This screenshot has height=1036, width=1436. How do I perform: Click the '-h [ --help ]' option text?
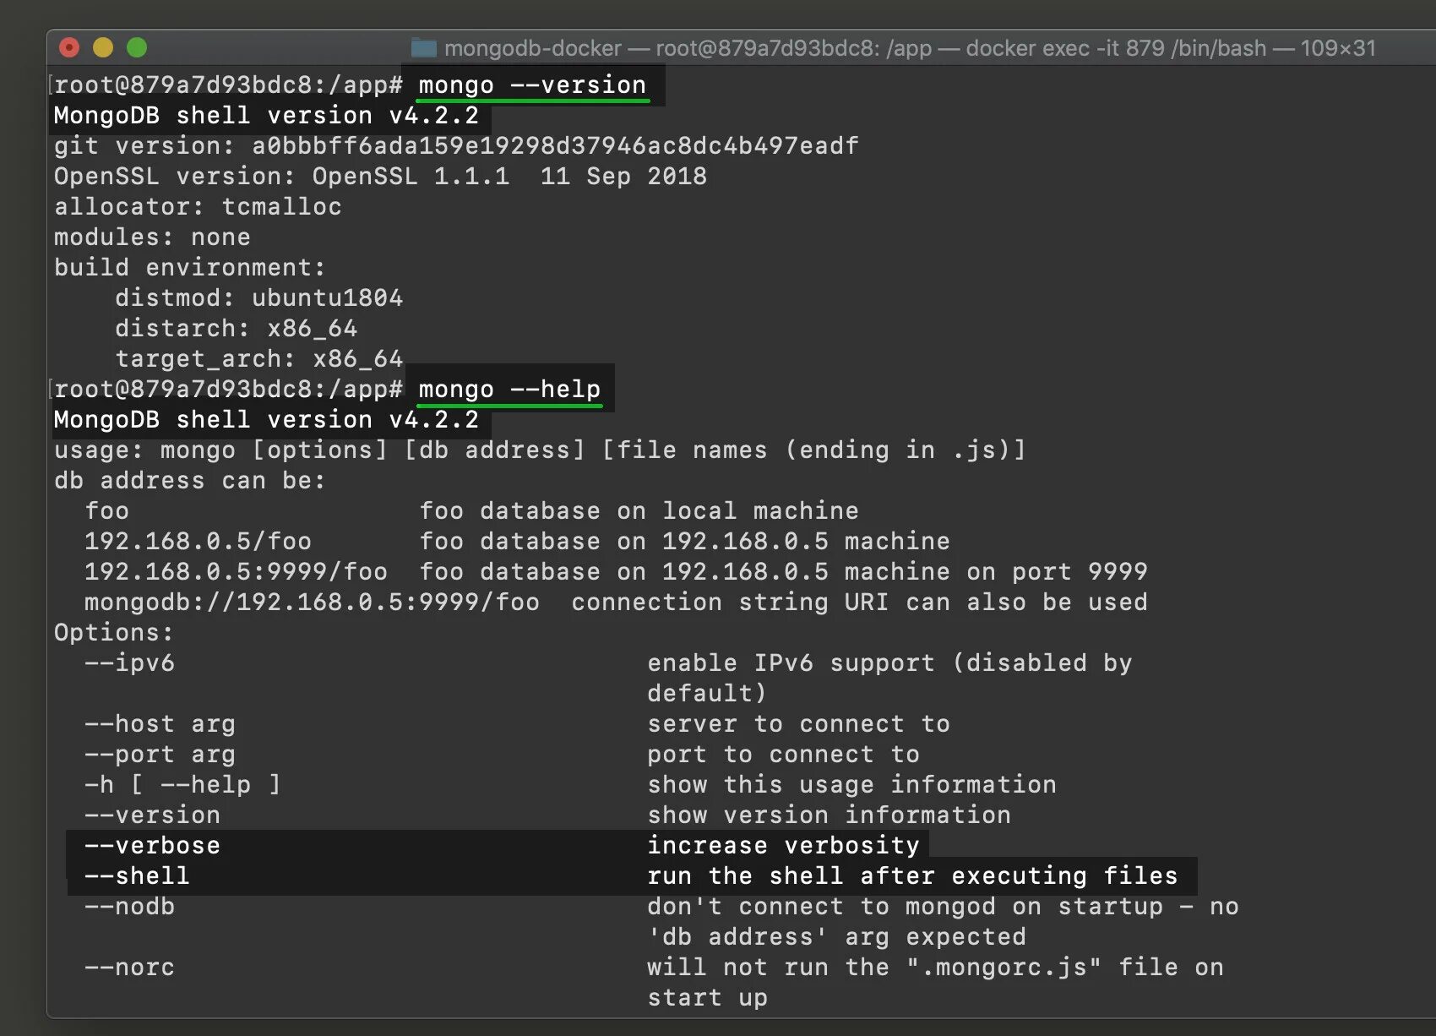tap(182, 785)
